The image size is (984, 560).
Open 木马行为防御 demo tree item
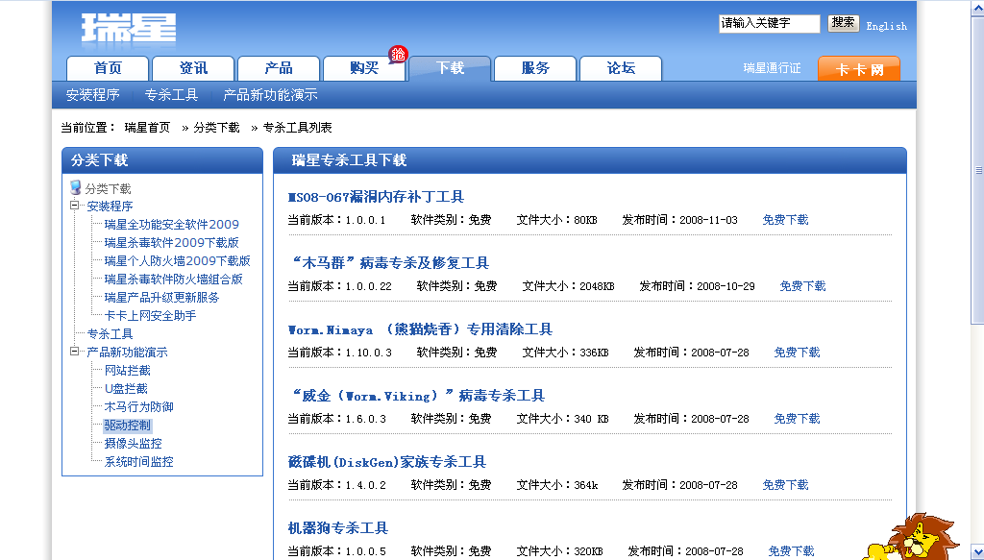(138, 407)
